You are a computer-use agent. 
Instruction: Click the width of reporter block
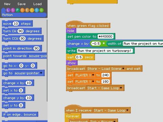pos(135,44)
